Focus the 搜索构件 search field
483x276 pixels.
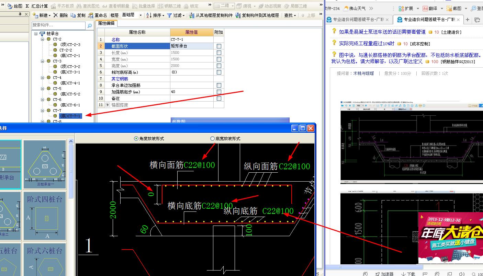[x=58, y=25]
